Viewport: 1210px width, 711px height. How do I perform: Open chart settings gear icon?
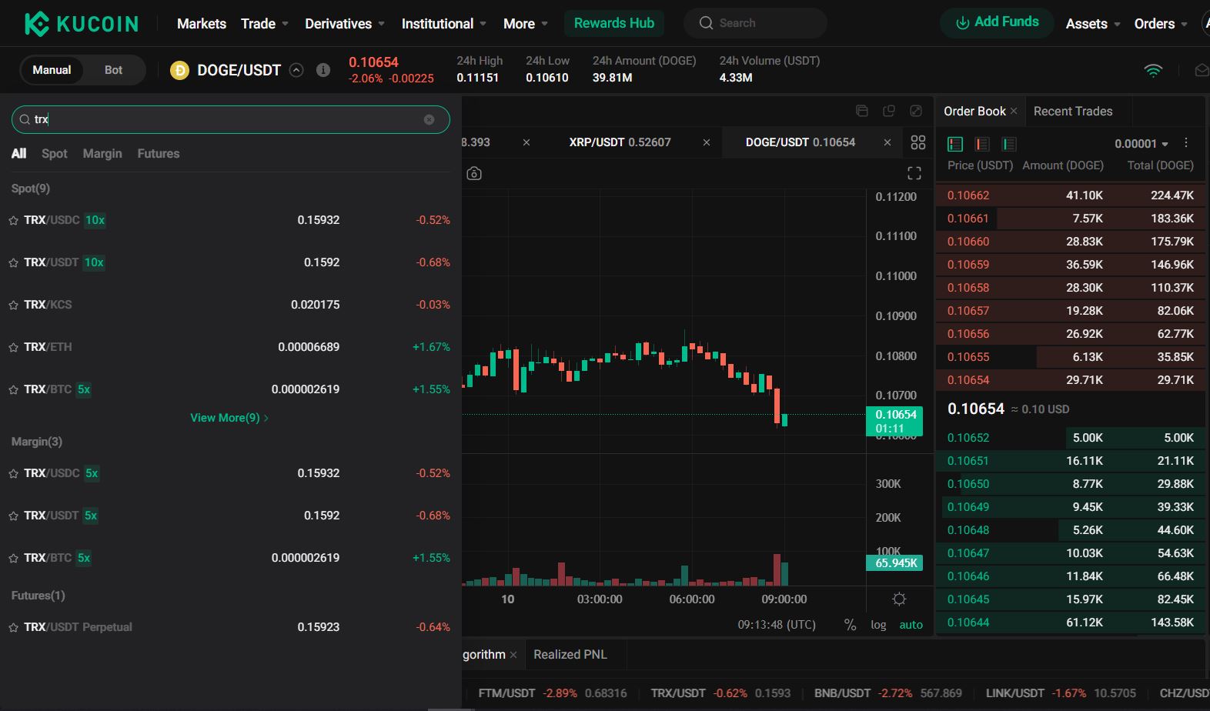[x=899, y=599]
